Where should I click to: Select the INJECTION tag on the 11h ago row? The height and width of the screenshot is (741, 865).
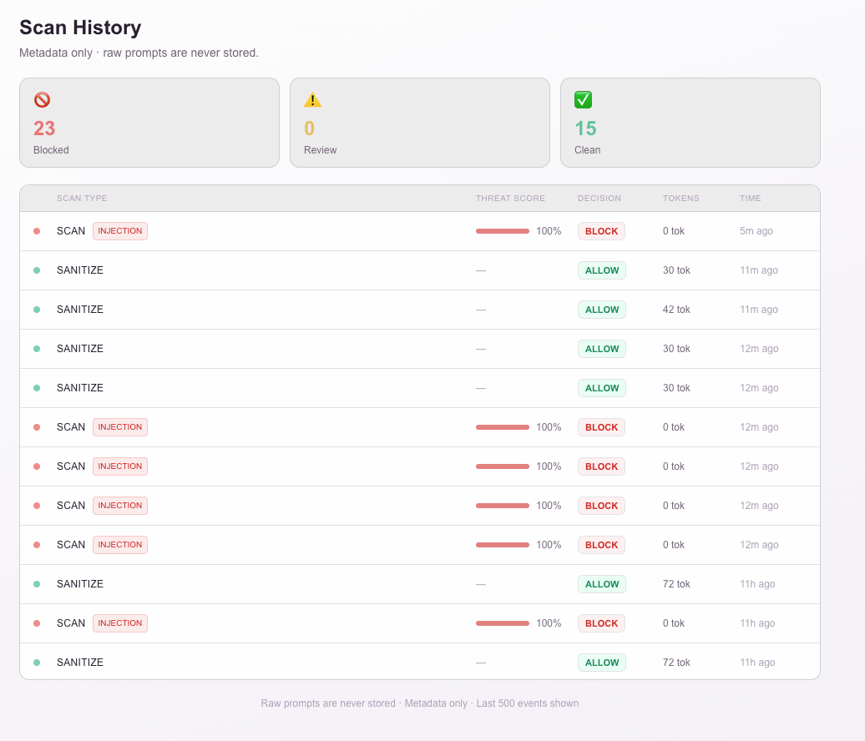119,623
